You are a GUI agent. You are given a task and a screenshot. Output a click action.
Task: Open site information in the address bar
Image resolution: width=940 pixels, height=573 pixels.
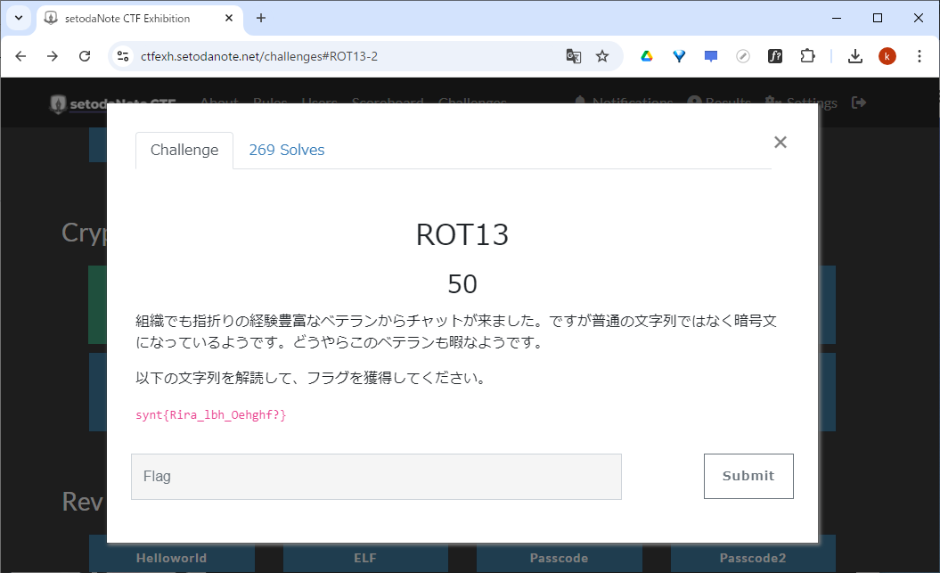[121, 55]
